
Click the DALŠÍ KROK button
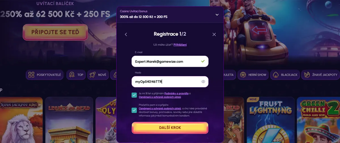pos(170,128)
